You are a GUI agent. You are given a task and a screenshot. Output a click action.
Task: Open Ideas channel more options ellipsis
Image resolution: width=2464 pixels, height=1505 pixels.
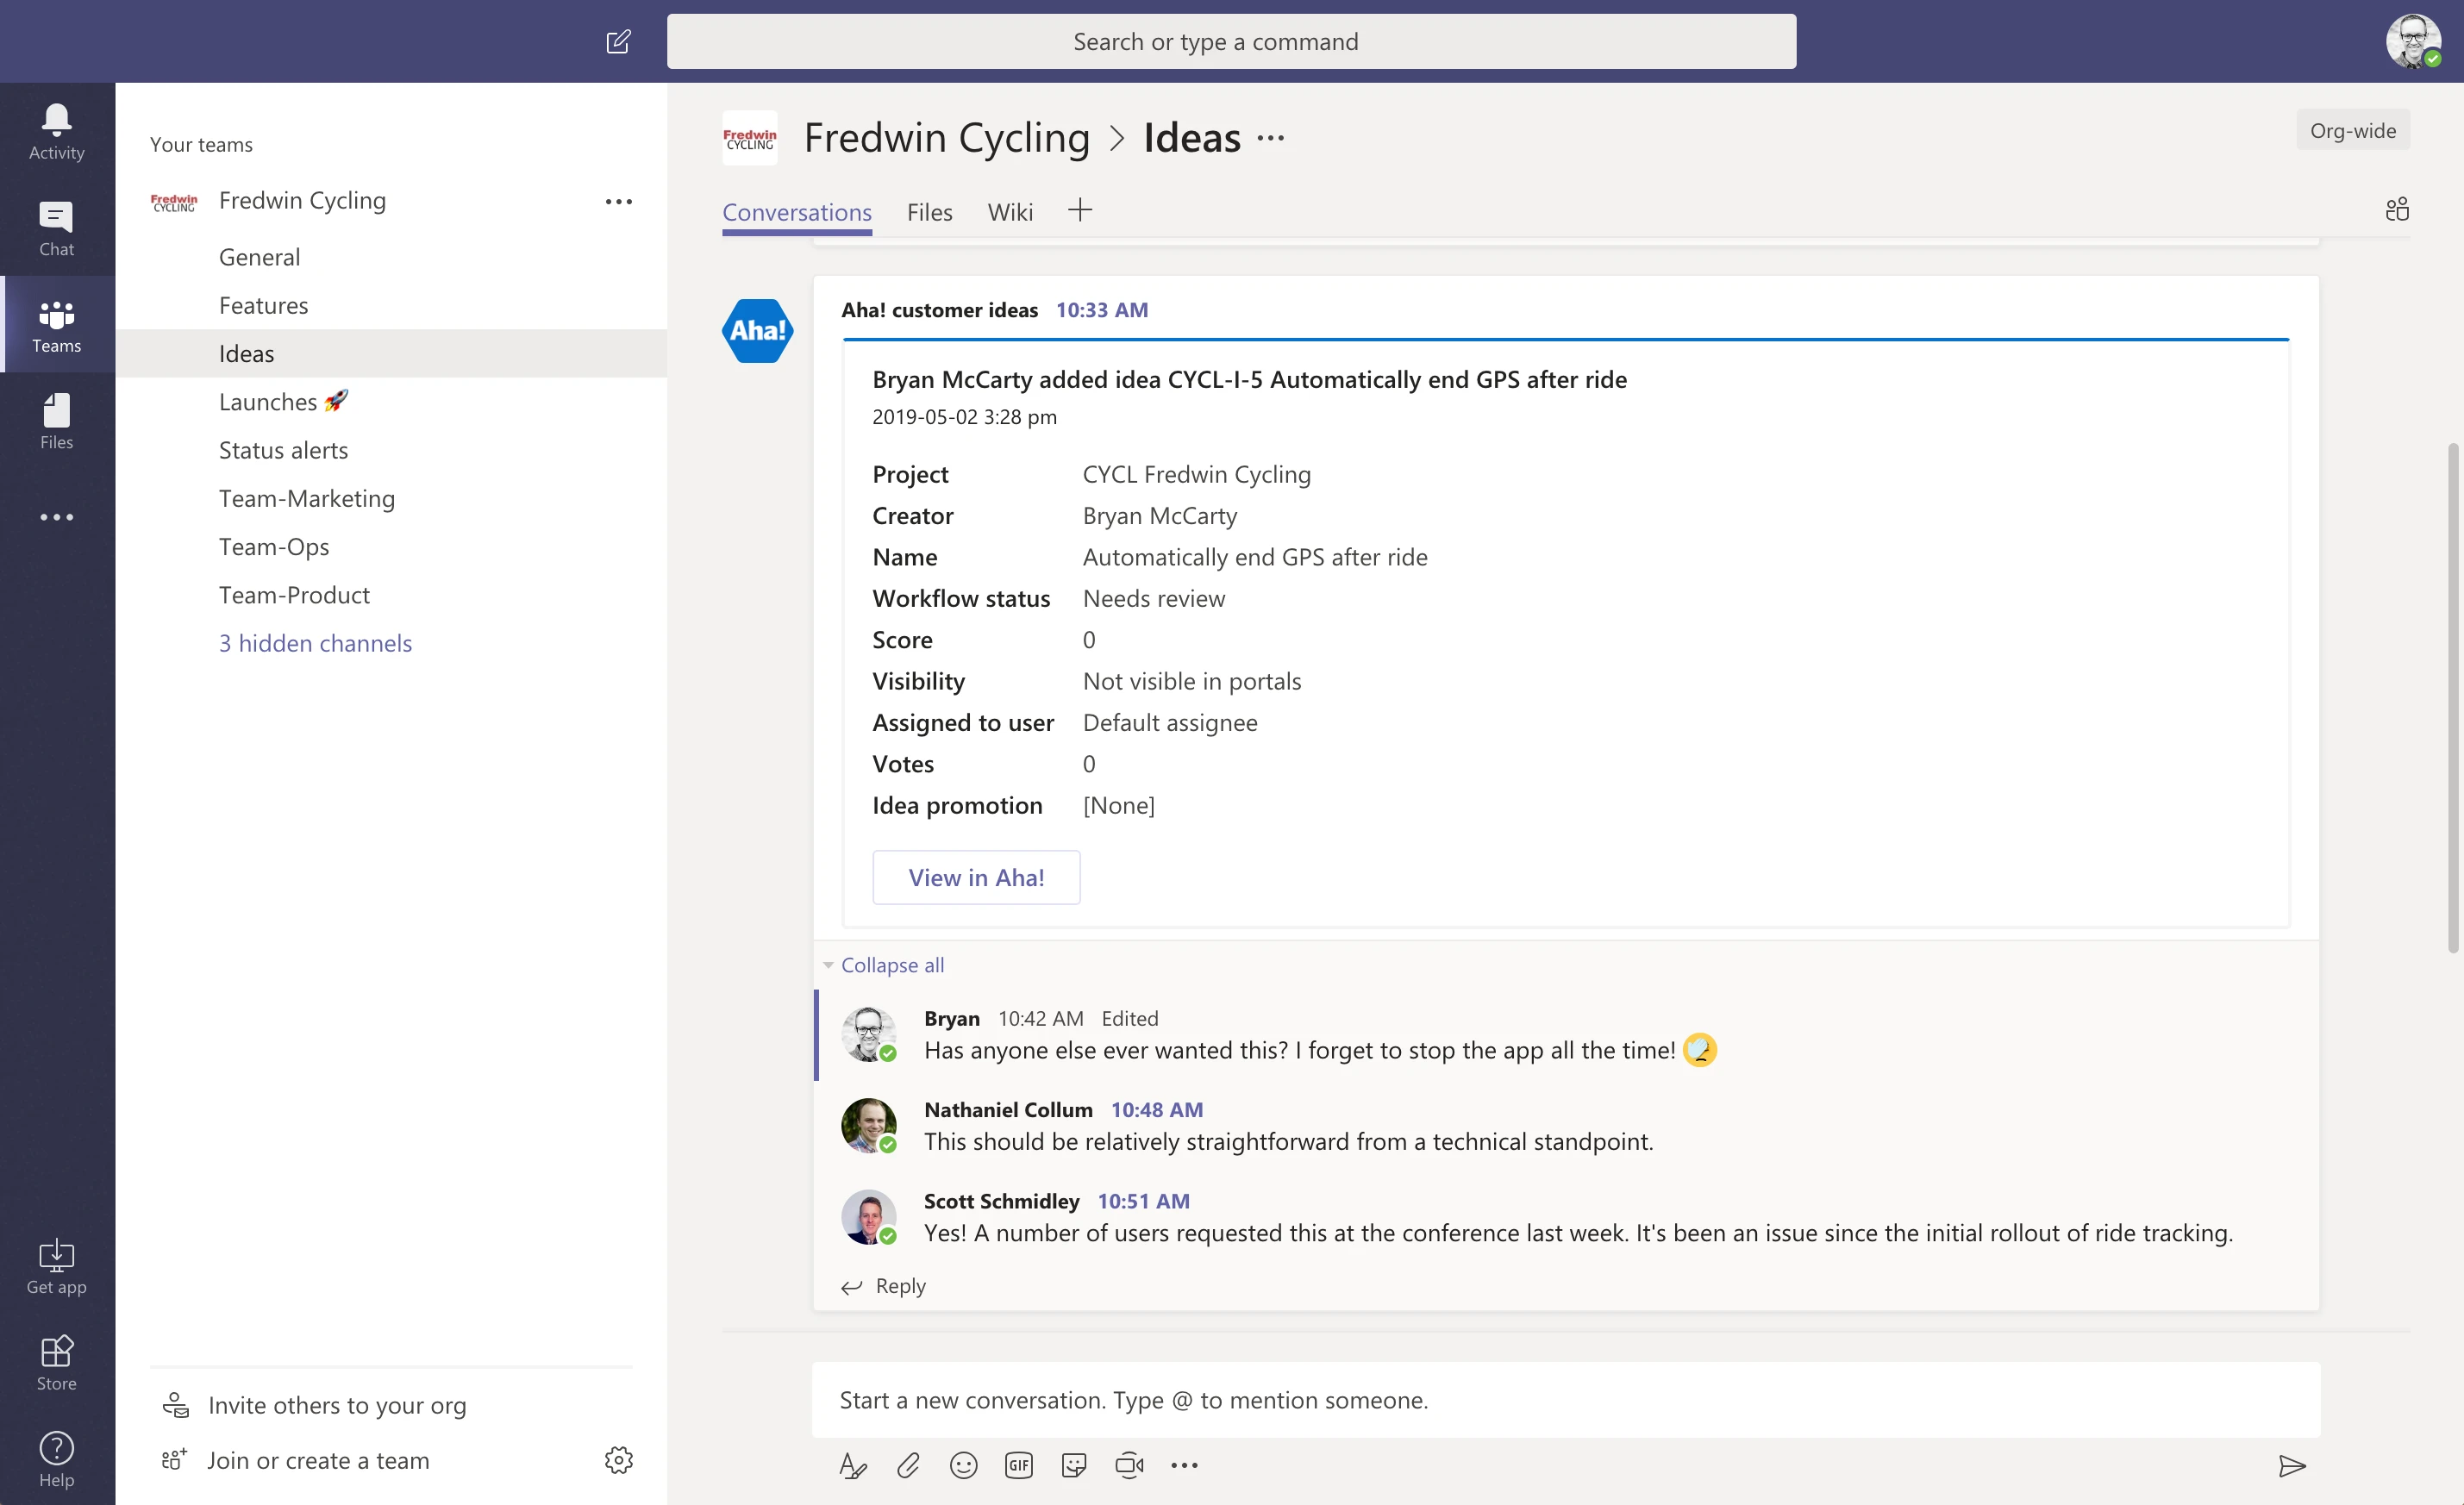point(1270,138)
